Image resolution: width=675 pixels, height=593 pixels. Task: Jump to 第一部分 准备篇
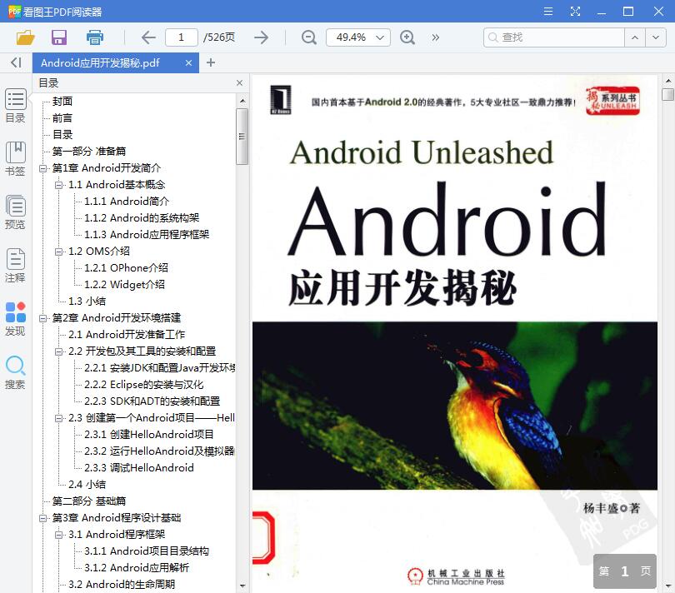click(x=89, y=151)
